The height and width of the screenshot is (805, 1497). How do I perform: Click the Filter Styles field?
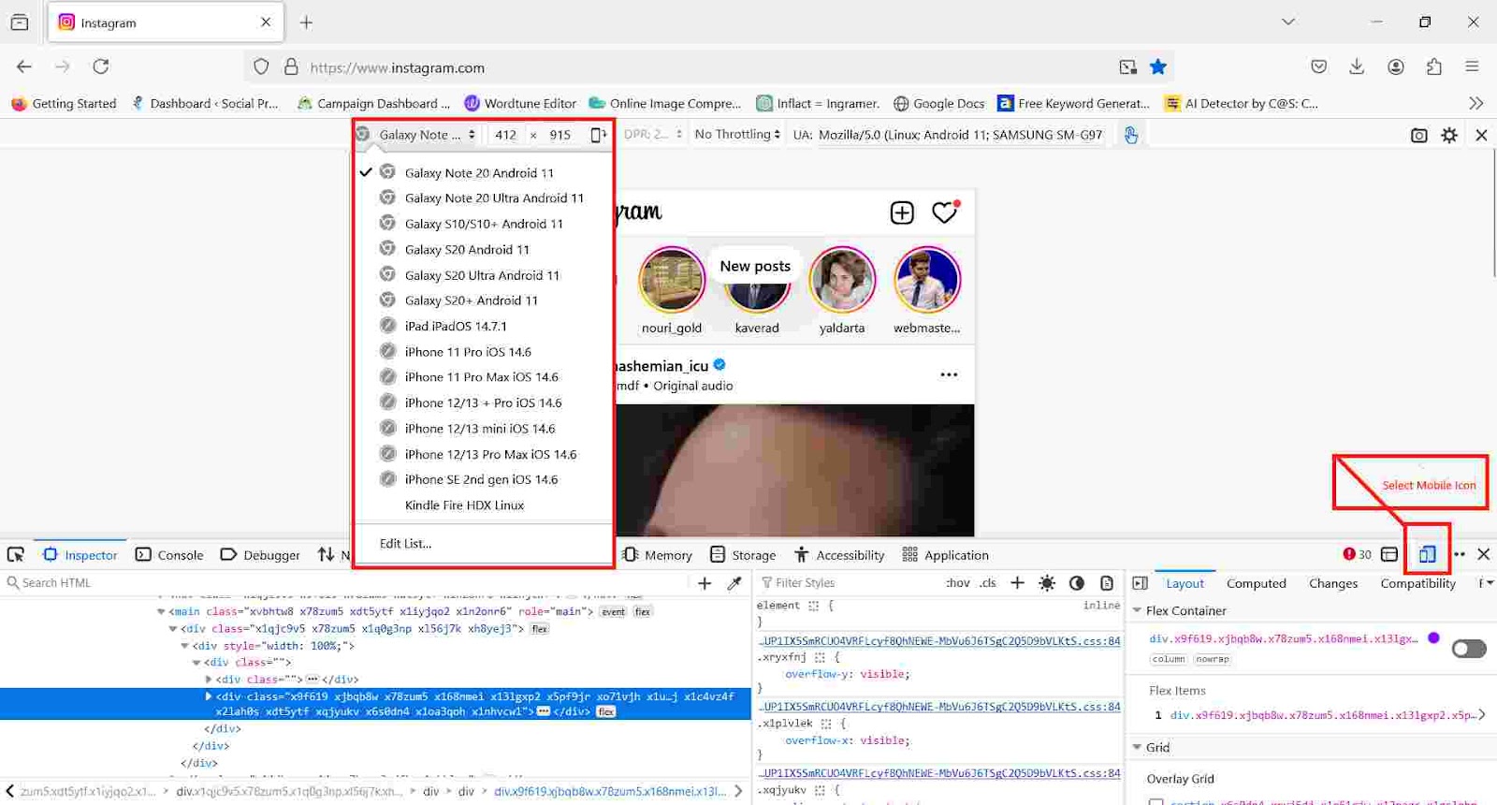tap(847, 582)
